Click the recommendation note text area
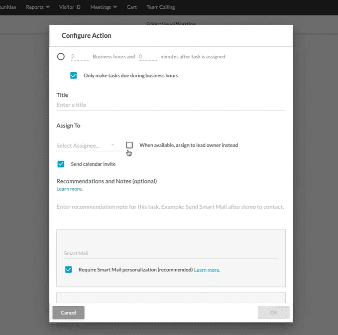The height and width of the screenshot is (335, 338). coord(171,207)
